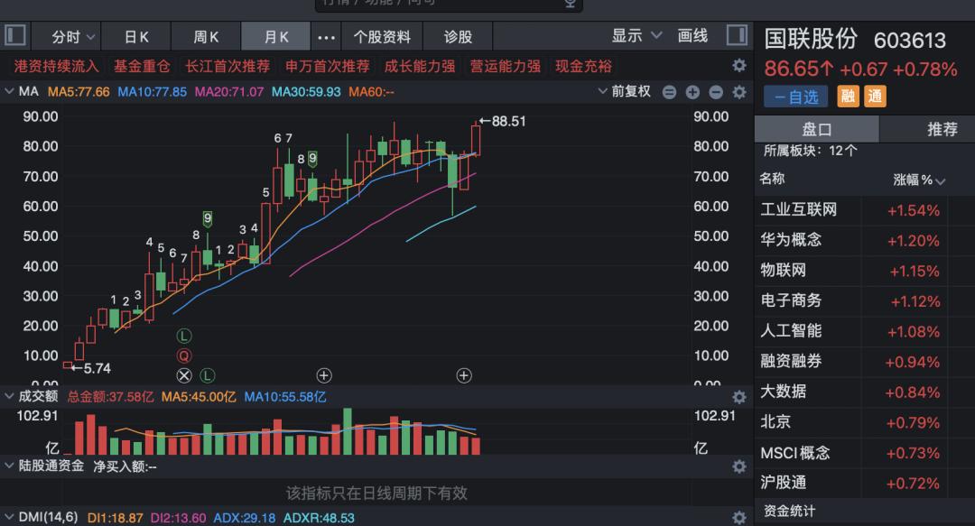975x526 pixels.
Task: Toggle the right sidebar panel icon
Action: pos(737,35)
